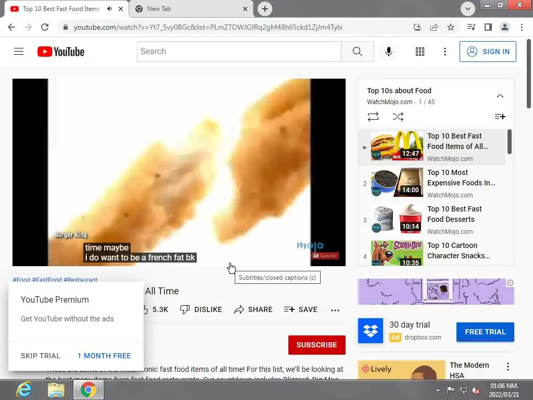Switch to the New Tab tab
The width and height of the screenshot is (533, 400).
click(x=192, y=9)
